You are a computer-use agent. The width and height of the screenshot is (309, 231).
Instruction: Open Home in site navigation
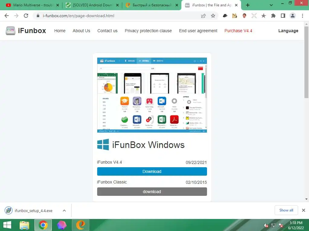60,31
